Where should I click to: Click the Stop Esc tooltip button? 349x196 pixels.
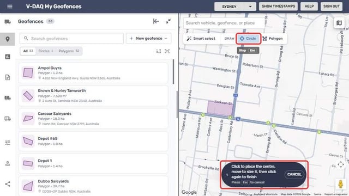pos(248,51)
